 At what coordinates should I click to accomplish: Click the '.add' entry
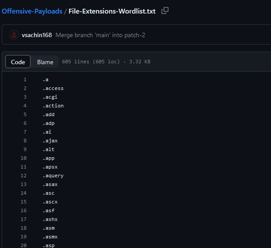tap(48, 114)
